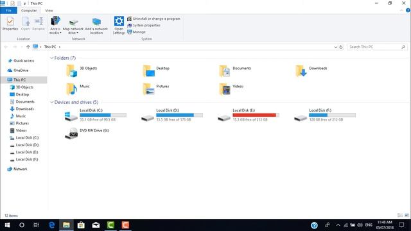The height and width of the screenshot is (231, 411).
Task: Open Network in navigation pane
Action: coord(20,169)
